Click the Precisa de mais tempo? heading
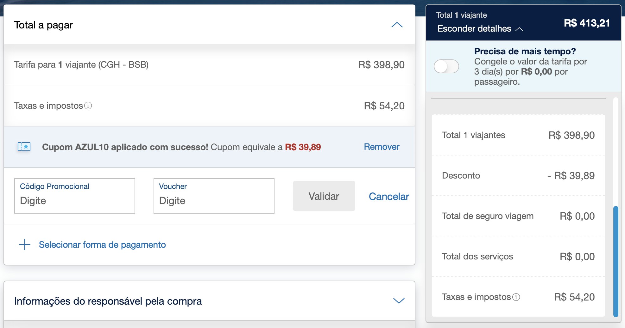The height and width of the screenshot is (328, 625). pyautogui.click(x=525, y=51)
